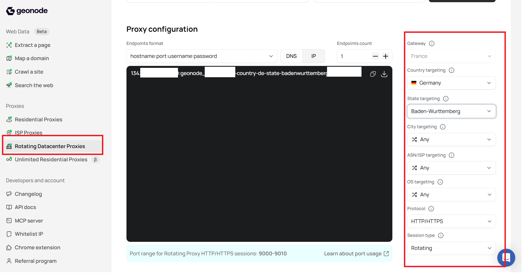Show Session type info icon

point(441,235)
